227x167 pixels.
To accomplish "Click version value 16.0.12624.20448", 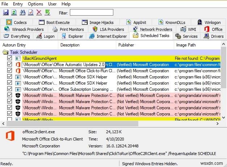I will click(122, 146).
